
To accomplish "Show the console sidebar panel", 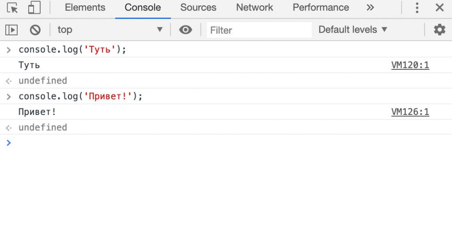I will pos(11,30).
